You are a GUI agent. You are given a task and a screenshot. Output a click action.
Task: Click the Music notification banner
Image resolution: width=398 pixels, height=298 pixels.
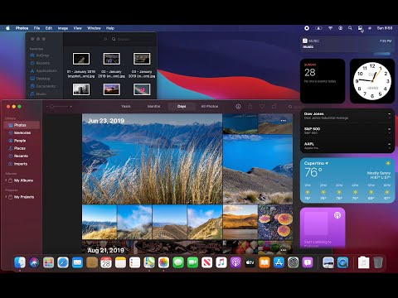347,44
